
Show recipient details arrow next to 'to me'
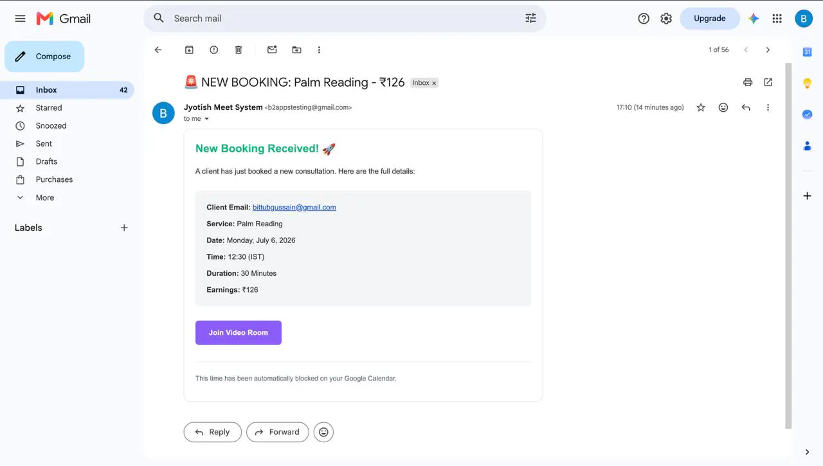(206, 119)
